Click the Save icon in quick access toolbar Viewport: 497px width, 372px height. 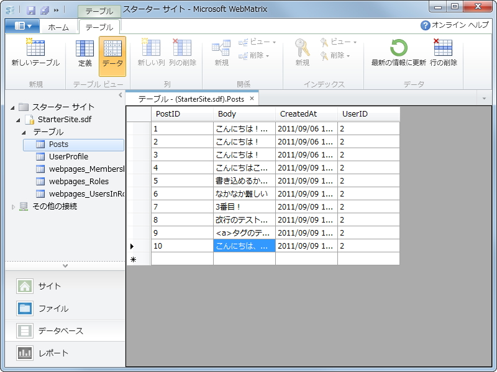(x=30, y=11)
